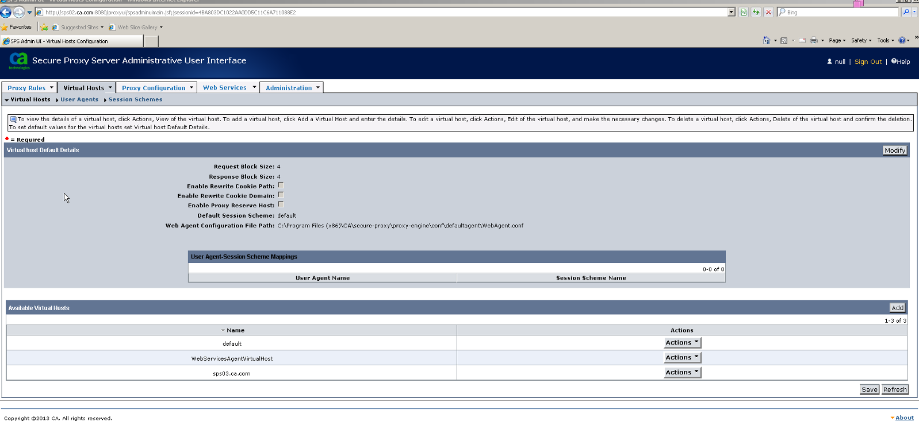Open the Web Services menu tab
This screenshot has width=919, height=433.
click(x=228, y=88)
